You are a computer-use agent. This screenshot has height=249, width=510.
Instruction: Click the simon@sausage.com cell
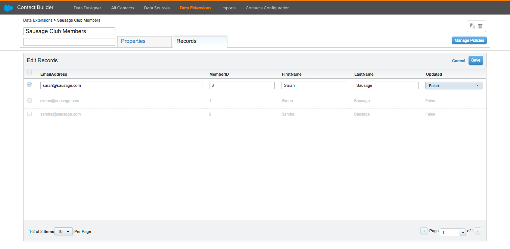tap(60, 101)
